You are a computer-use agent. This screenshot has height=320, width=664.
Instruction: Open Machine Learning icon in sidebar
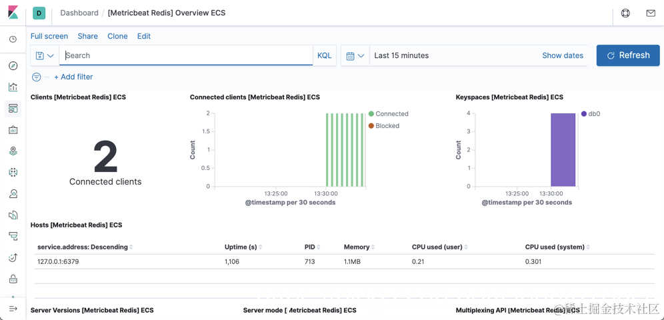(x=13, y=172)
